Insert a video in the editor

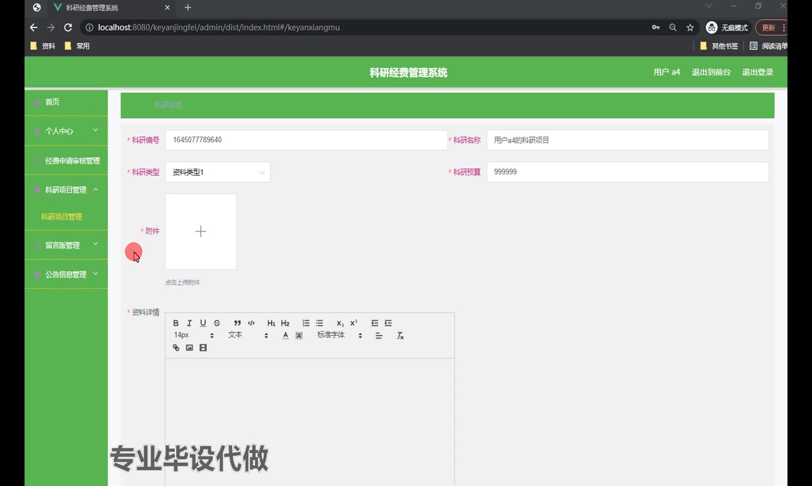click(x=203, y=348)
